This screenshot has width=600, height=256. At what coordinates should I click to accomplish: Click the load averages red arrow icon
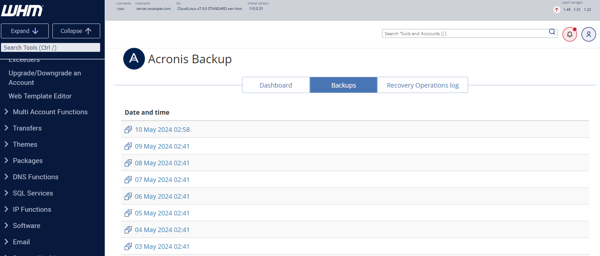point(557,9)
